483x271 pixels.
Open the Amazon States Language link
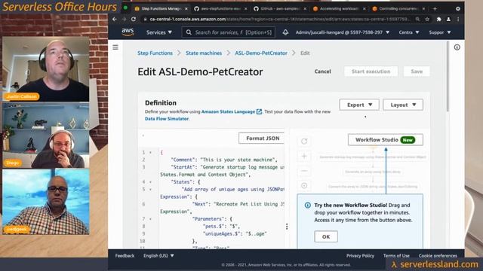click(x=228, y=111)
